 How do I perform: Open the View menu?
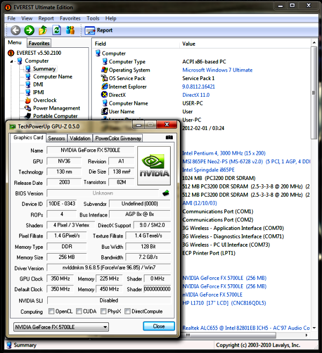(27, 18)
